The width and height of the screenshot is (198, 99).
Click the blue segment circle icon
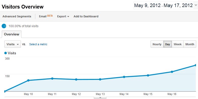4,26
